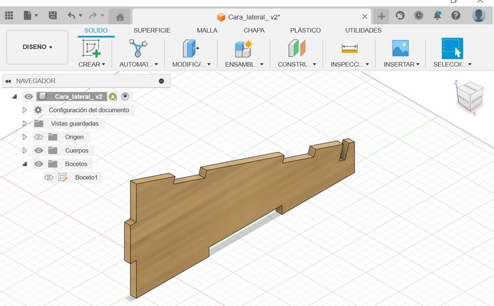Screen dimensions: 494x306
Task: Open the MODIFICAR dropdown menu
Action: (191, 64)
